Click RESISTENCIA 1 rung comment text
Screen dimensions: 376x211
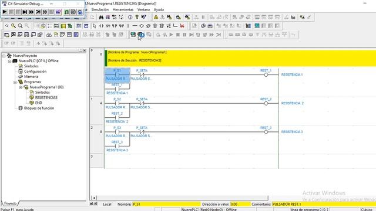tap(292, 74)
